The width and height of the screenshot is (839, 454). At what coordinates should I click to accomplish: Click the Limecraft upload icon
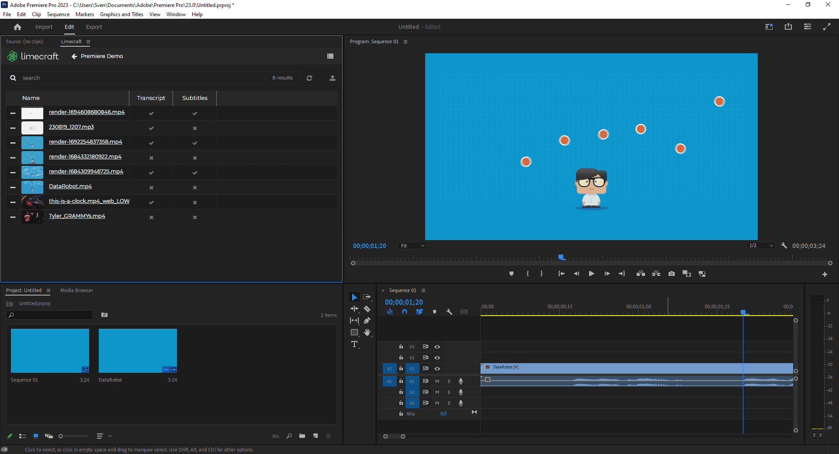click(x=333, y=78)
